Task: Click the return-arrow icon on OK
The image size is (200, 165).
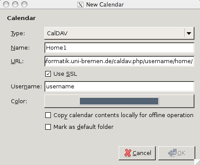Action: (x=172, y=153)
